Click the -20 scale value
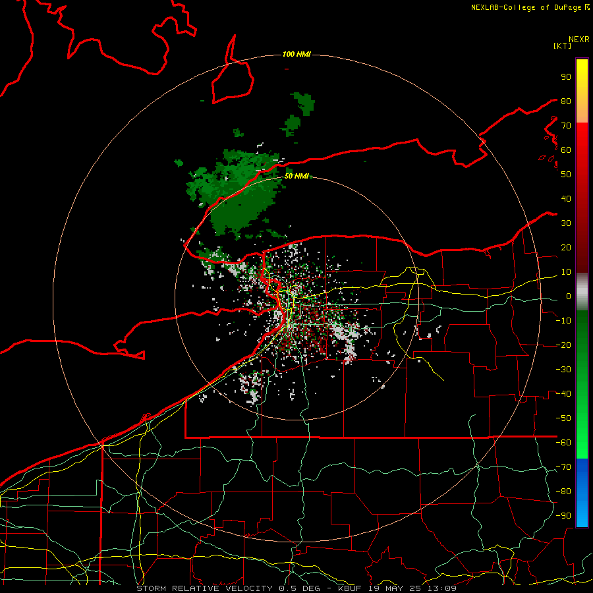Image resolution: width=593 pixels, height=593 pixels. click(x=563, y=345)
